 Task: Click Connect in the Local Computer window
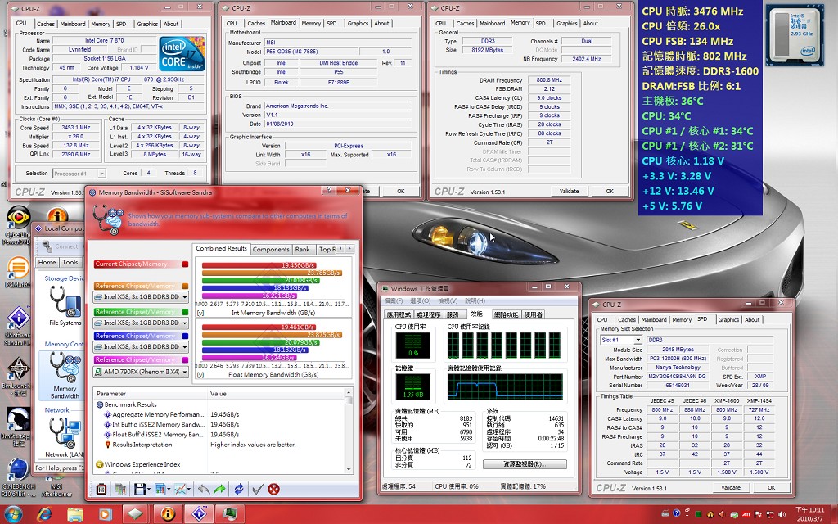(61, 246)
